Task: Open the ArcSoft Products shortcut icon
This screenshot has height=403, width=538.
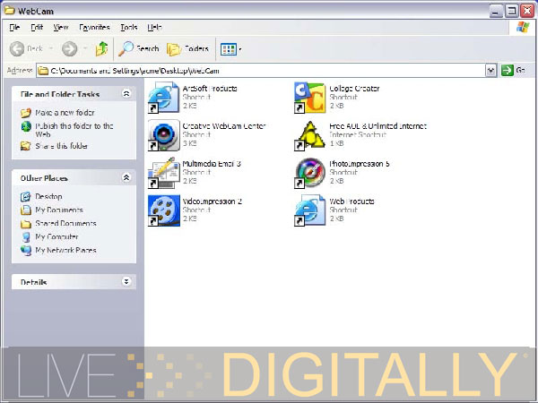Action: 163,97
